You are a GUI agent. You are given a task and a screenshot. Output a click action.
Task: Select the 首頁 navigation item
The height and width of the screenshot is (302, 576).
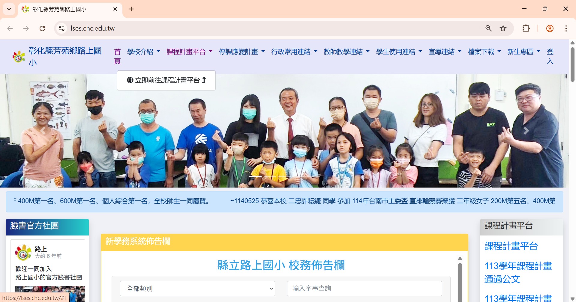pyautogui.click(x=117, y=57)
